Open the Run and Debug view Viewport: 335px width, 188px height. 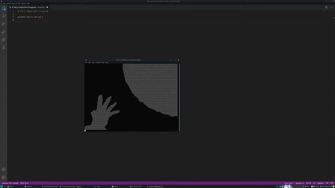tap(4, 32)
